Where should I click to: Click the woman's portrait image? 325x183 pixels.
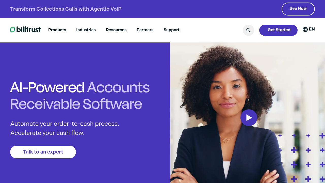(248, 113)
